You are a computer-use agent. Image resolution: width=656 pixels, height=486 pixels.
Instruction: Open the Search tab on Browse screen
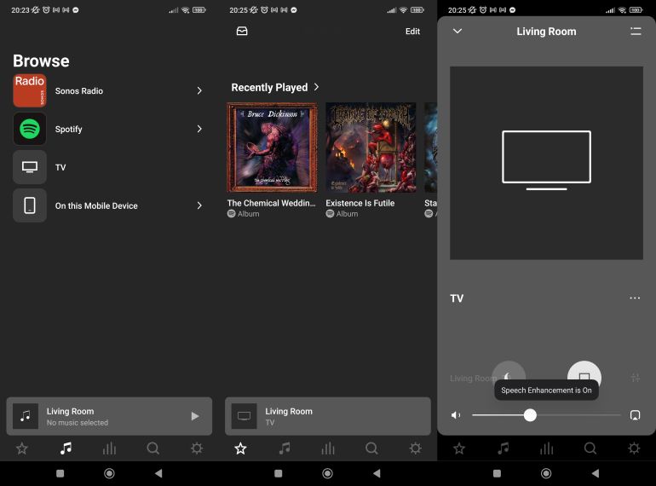[x=153, y=448]
